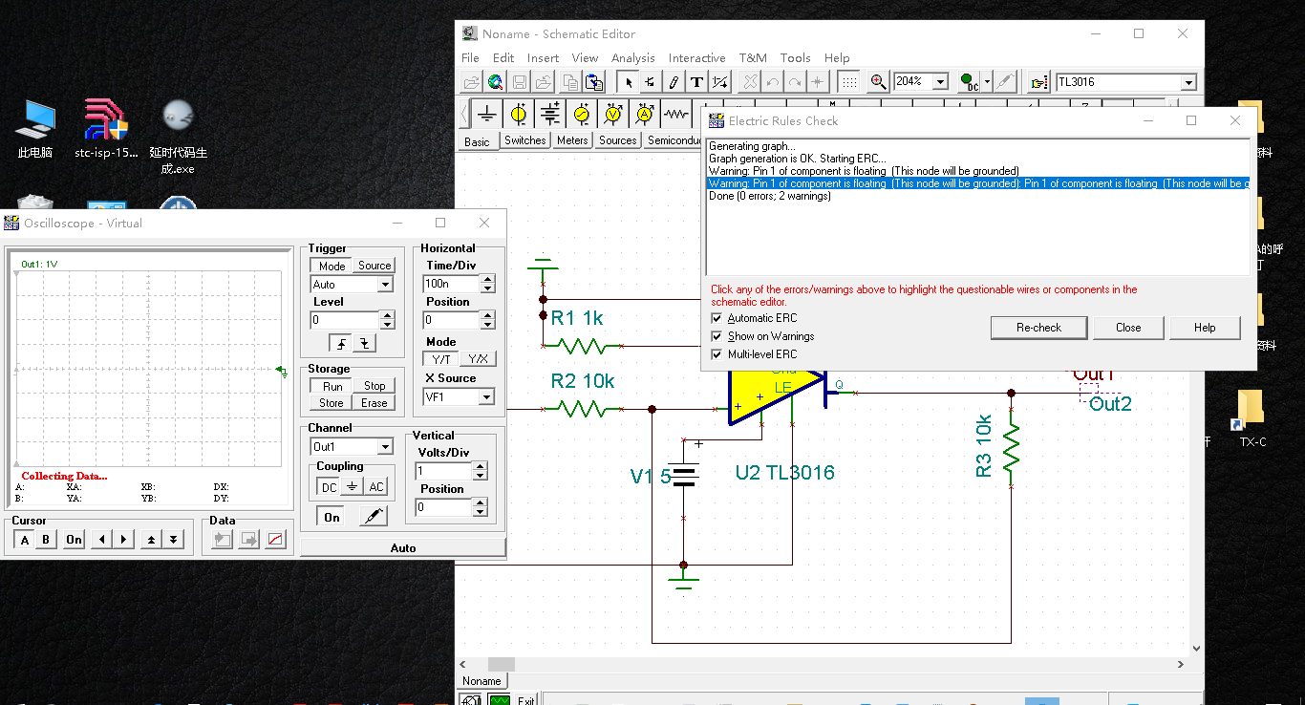Place a ground symbol from component bar
The width and height of the screenshot is (1305, 705).
487,115
